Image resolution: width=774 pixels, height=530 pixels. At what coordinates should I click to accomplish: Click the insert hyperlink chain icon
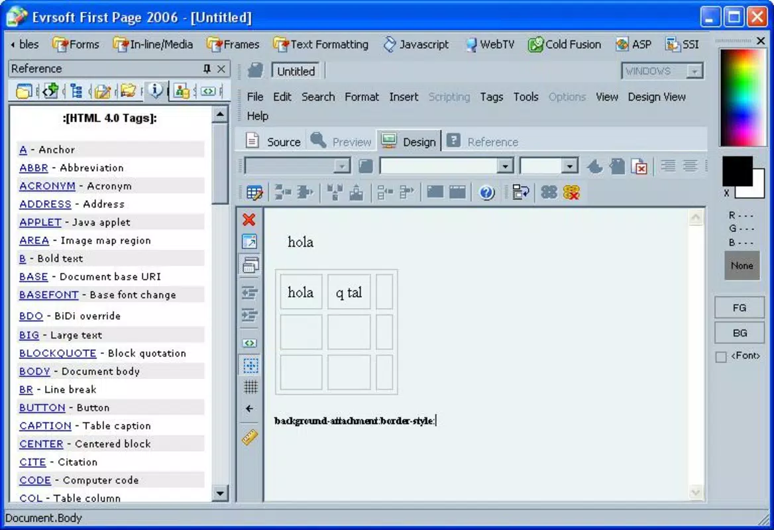[549, 192]
